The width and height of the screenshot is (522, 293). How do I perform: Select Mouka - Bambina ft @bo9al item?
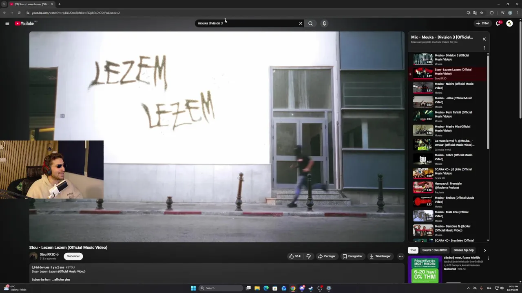tap(448, 230)
